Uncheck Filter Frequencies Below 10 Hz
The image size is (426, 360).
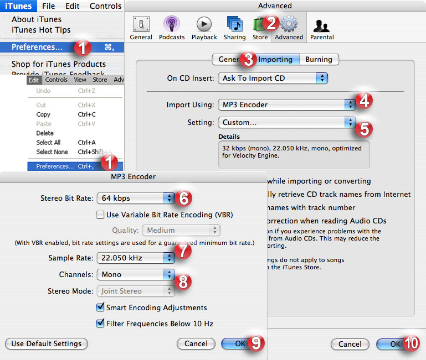[100, 324]
